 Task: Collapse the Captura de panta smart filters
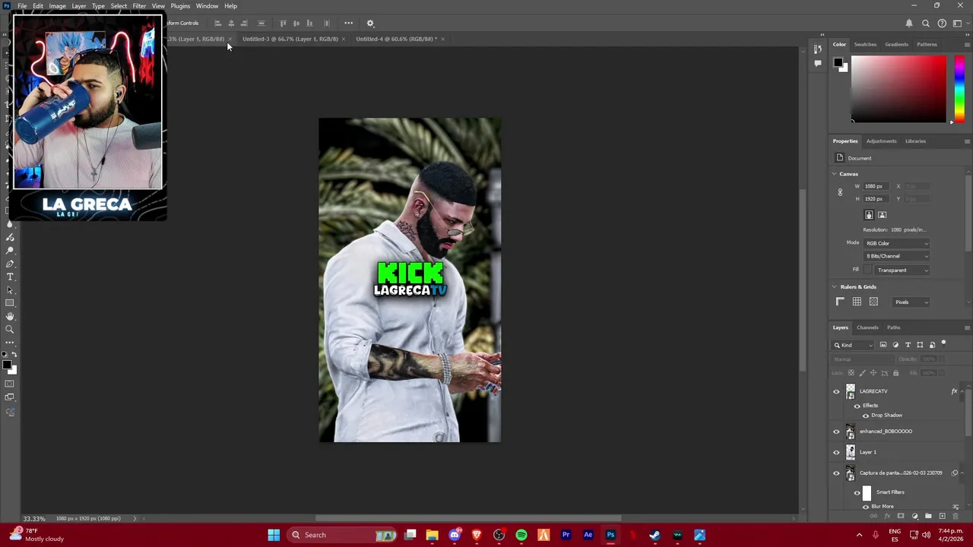pyautogui.click(x=962, y=473)
